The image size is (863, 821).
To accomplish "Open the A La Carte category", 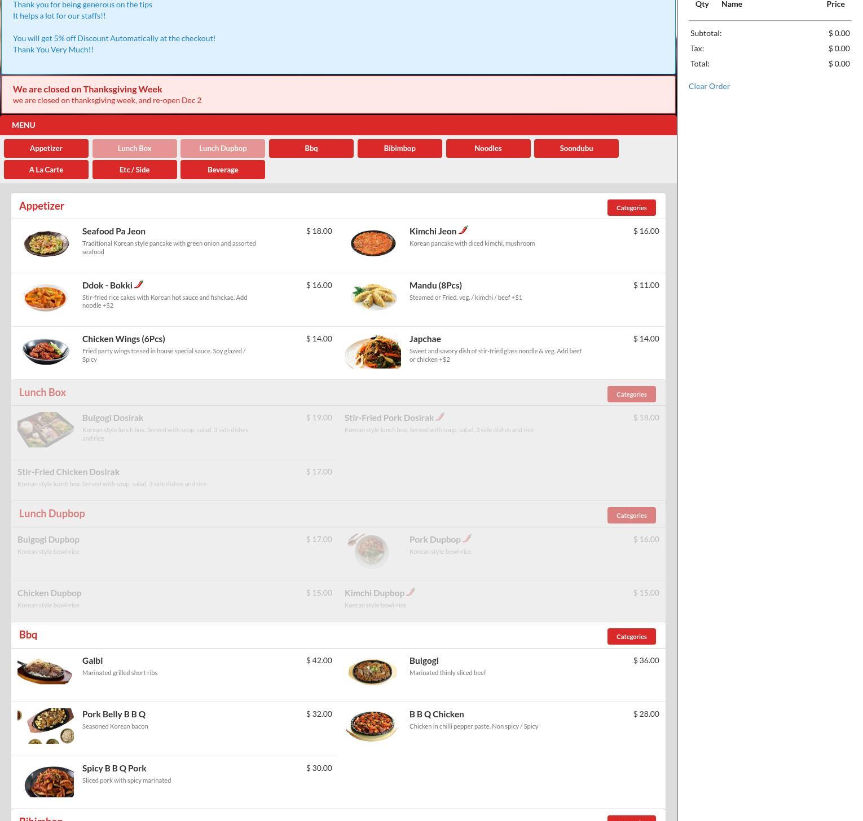I will point(46,170).
